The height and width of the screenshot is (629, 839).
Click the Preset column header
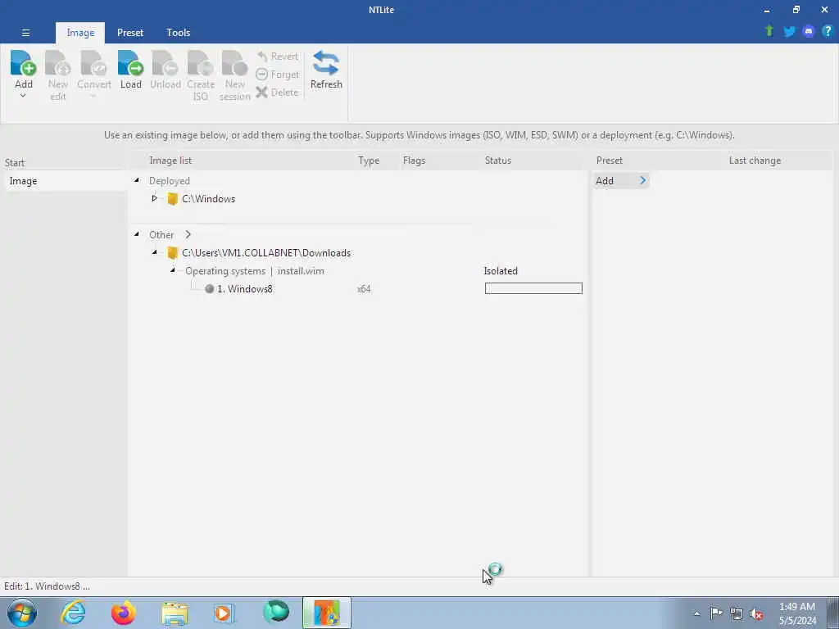click(x=610, y=161)
